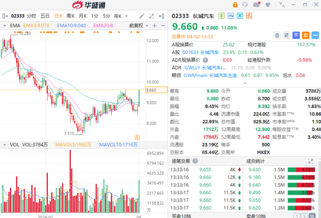
Task: Expand the 成交统计 panel icon
Action: pos(311,161)
